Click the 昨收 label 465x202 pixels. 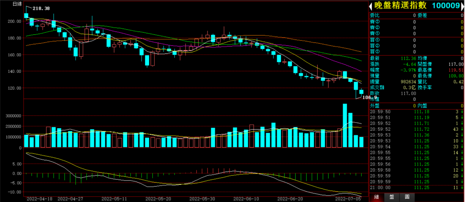tap(375, 93)
